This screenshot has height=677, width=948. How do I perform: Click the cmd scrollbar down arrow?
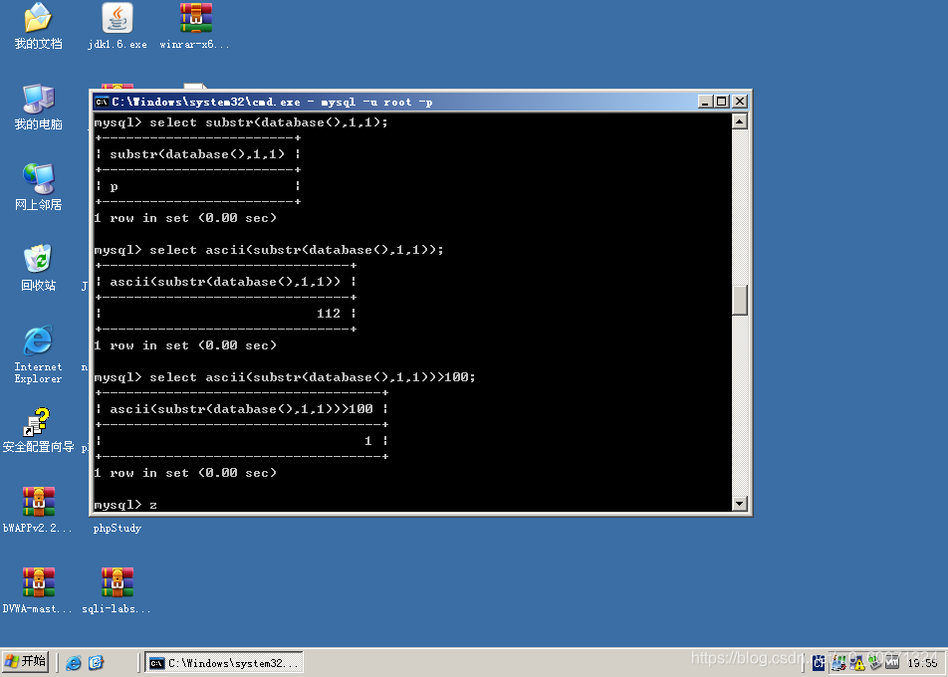tap(740, 503)
